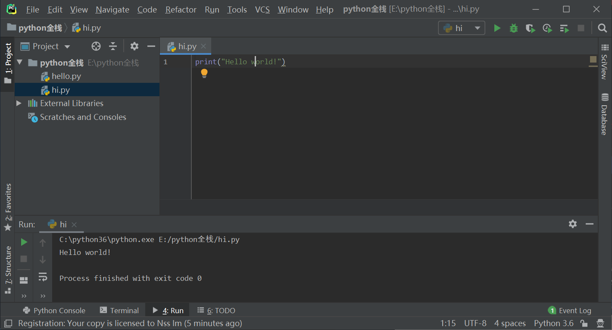Open the inspector hector icon in status bar
Image resolution: width=612 pixels, height=330 pixels.
click(x=600, y=323)
